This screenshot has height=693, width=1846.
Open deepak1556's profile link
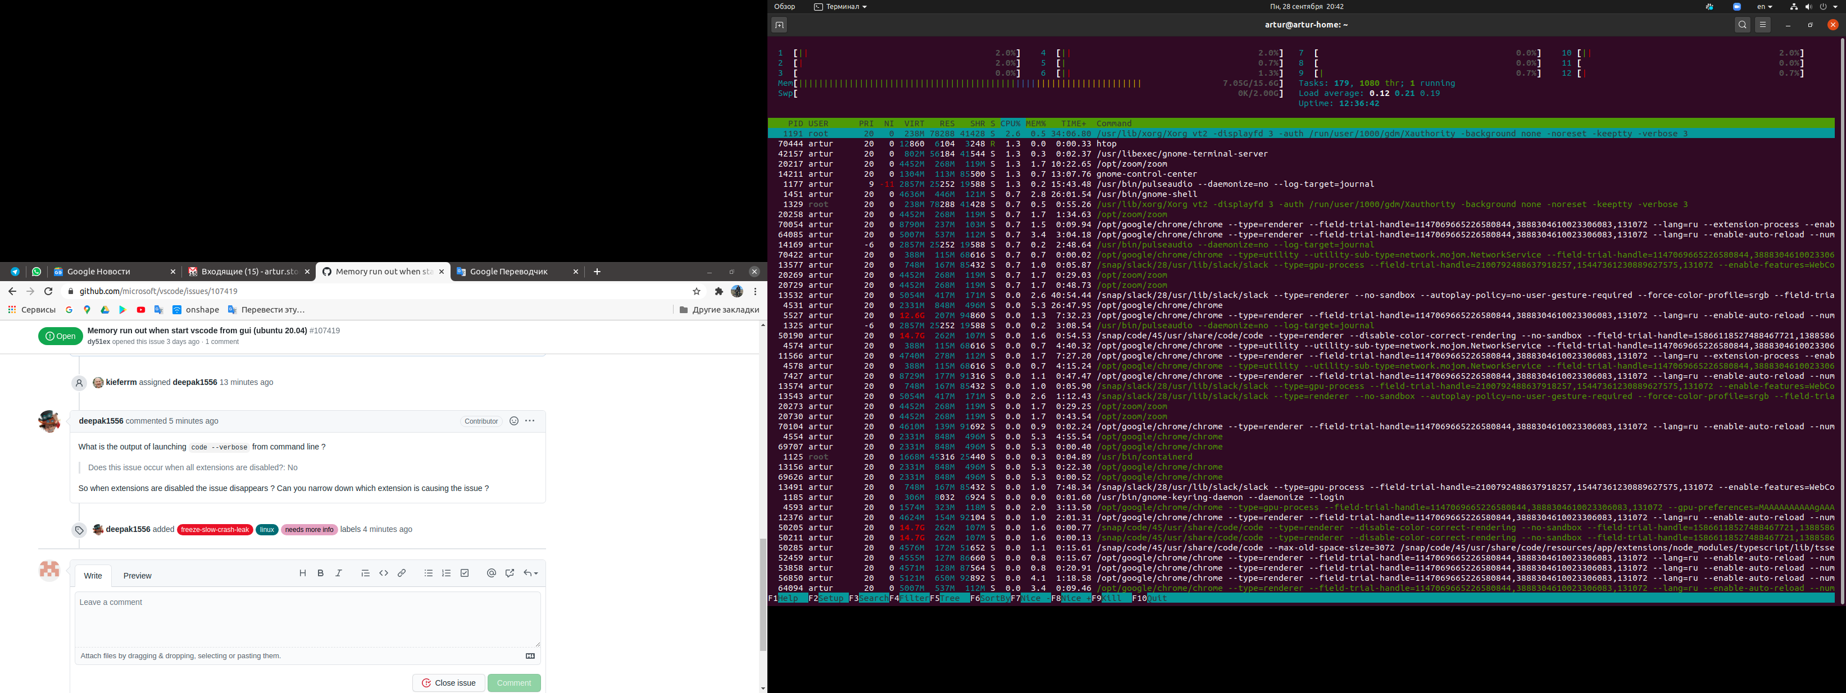[x=102, y=421]
